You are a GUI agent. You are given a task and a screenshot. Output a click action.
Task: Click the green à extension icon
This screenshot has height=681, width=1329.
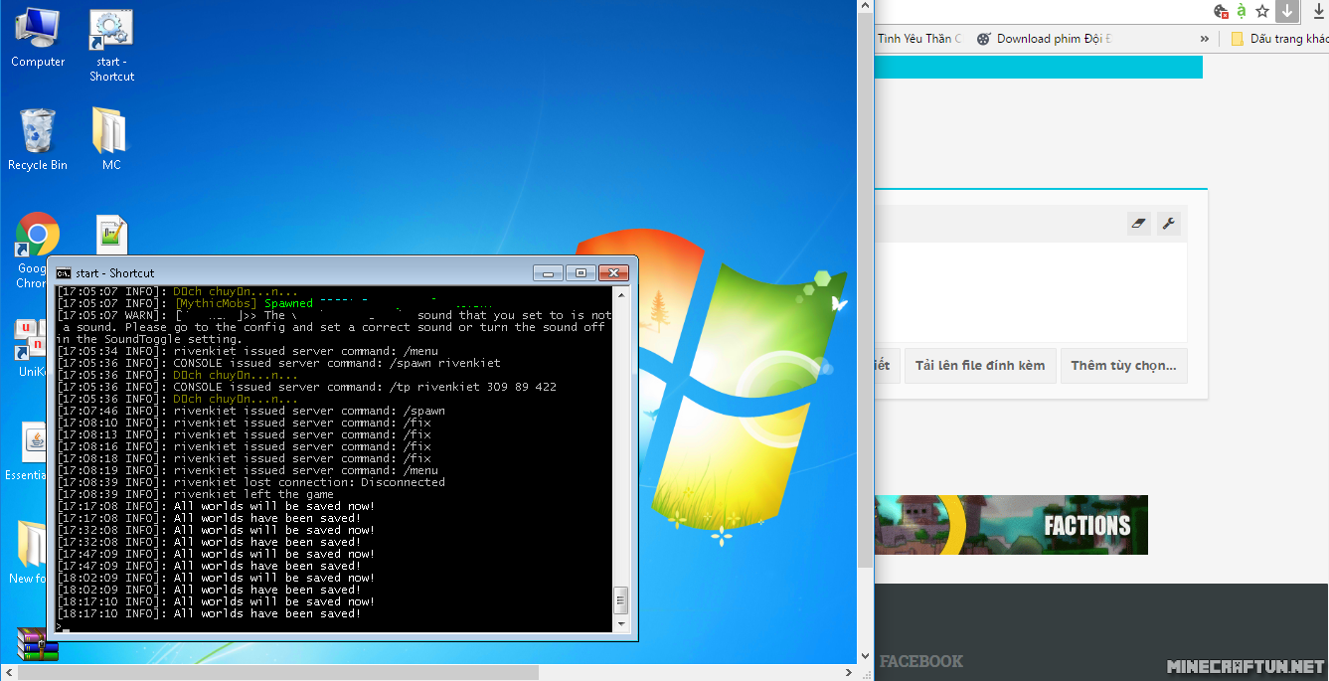pyautogui.click(x=1242, y=11)
